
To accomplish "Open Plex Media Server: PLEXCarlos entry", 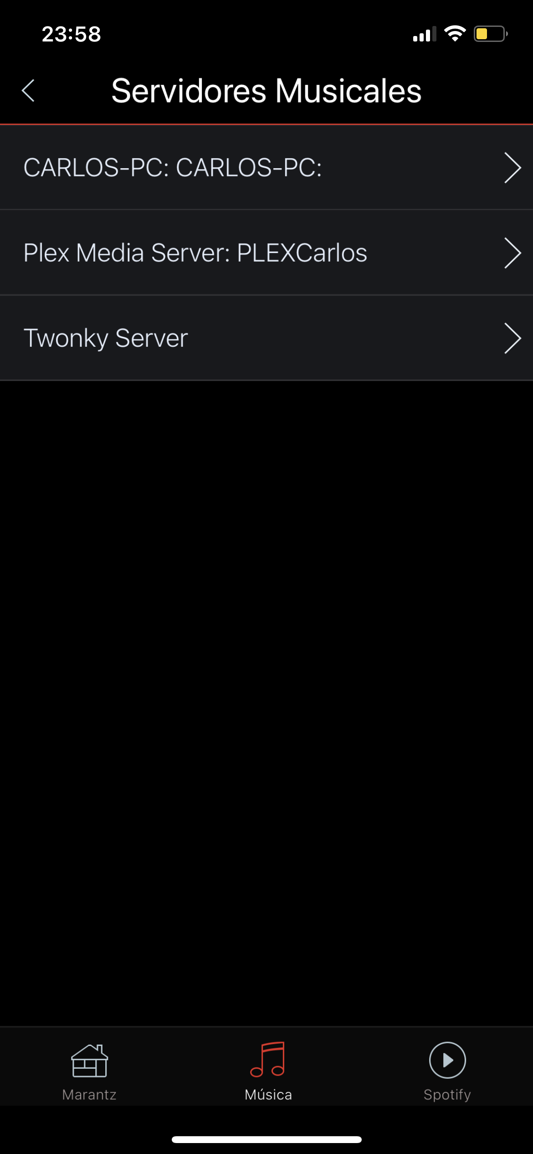I will coord(266,252).
